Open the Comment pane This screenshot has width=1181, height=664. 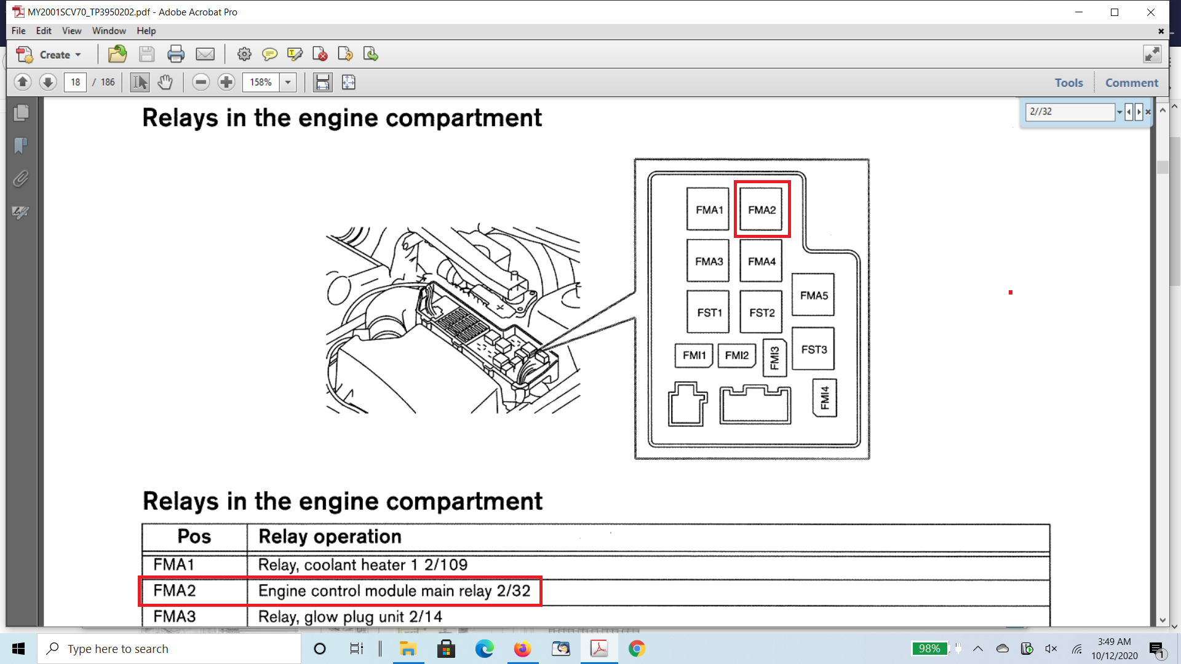[1131, 82]
